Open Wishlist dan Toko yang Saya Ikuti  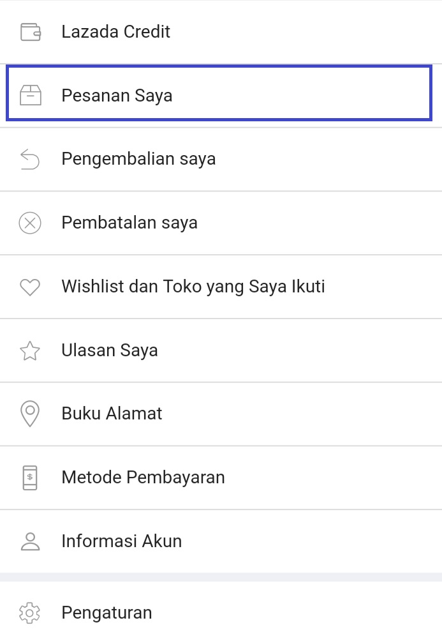point(193,286)
